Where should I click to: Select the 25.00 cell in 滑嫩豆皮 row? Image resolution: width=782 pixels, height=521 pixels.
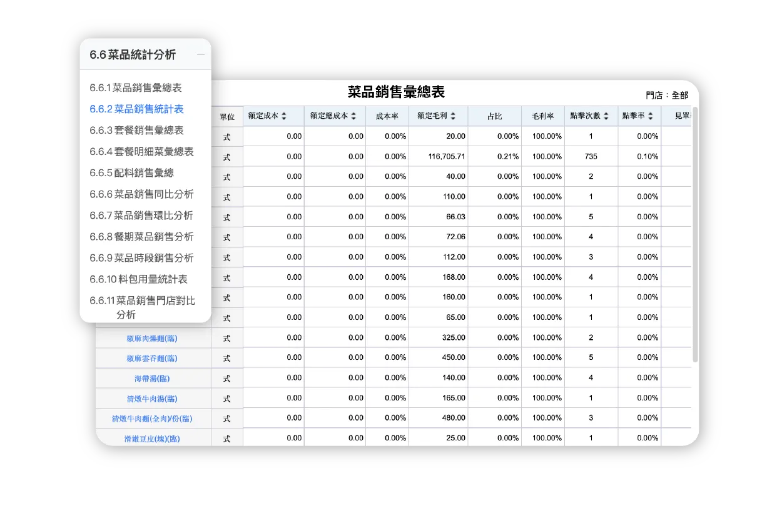438,438
